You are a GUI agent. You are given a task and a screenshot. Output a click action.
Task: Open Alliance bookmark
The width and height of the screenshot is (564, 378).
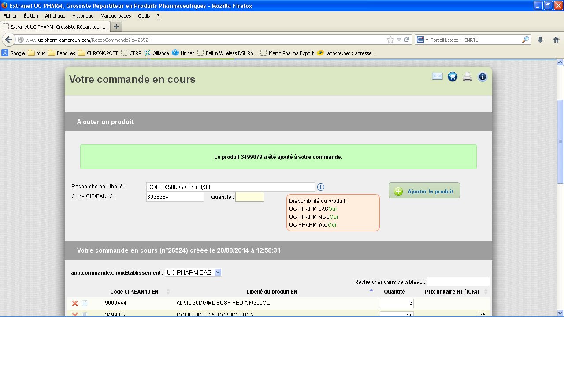click(156, 53)
